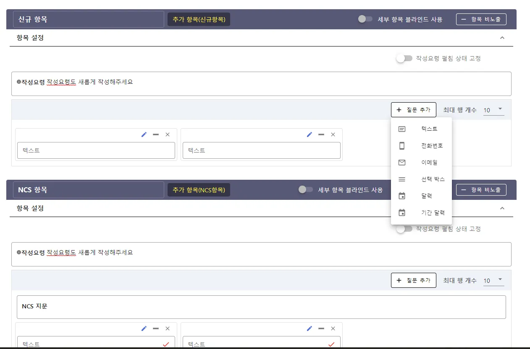Click the minus icon on the first NCS 항목 question card
This screenshot has width=530, height=349.
click(156, 328)
